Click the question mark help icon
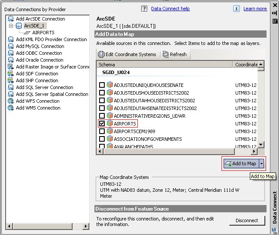This screenshot has width=279, height=235. point(144,9)
